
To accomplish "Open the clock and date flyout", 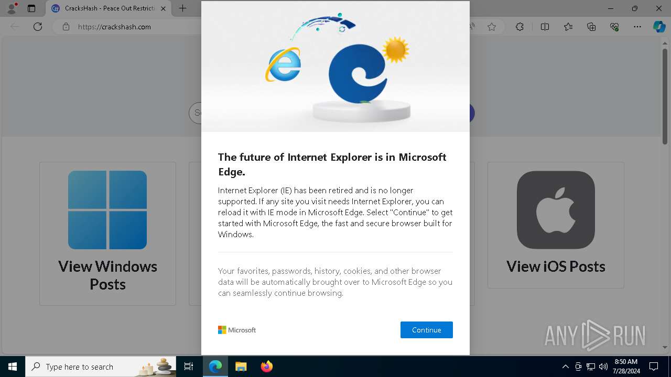I will point(626,367).
